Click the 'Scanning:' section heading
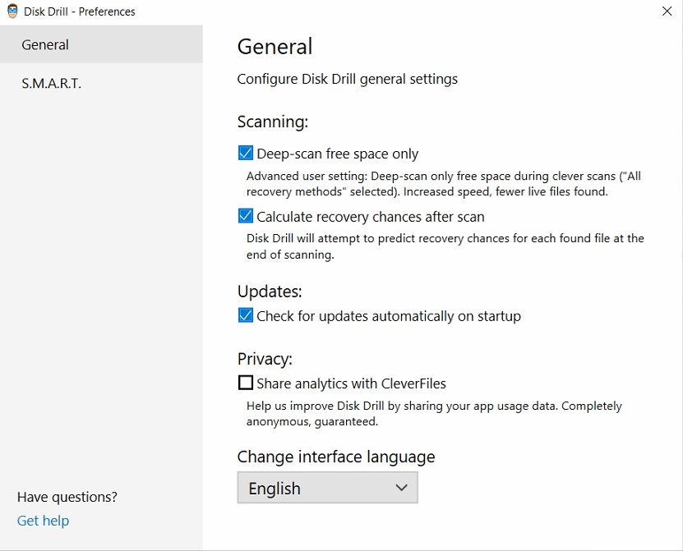683x551 pixels. coord(273,122)
